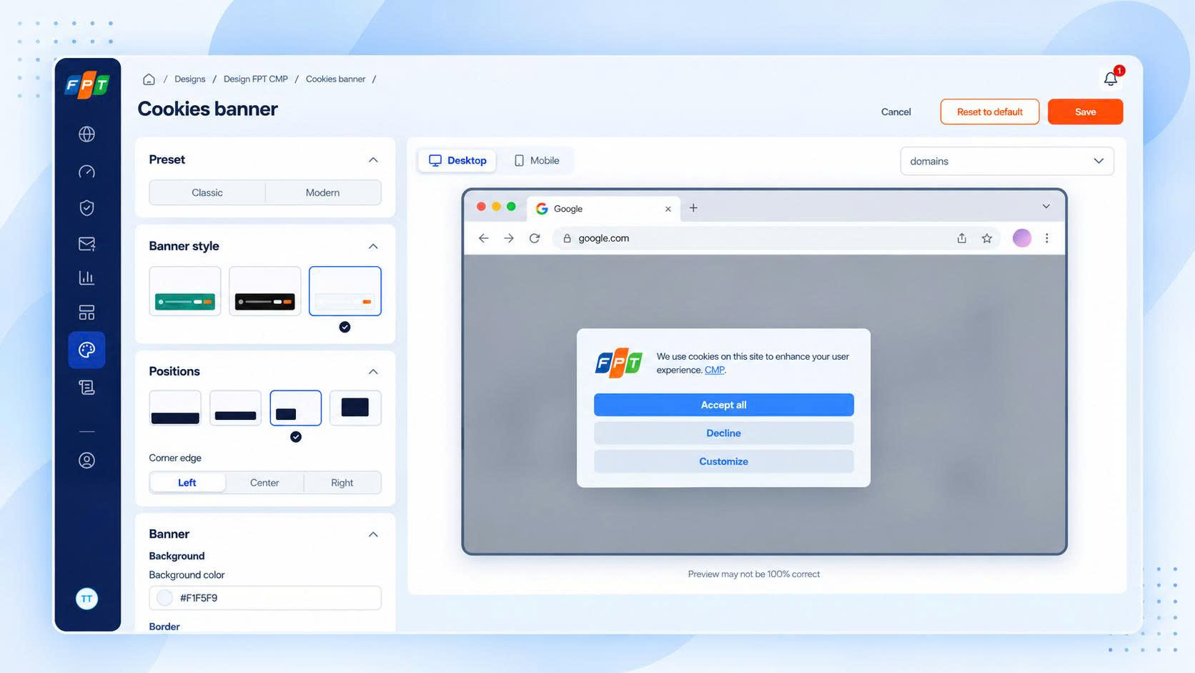Open the shield checkmark sidebar icon
This screenshot has height=673, width=1195.
pos(86,207)
